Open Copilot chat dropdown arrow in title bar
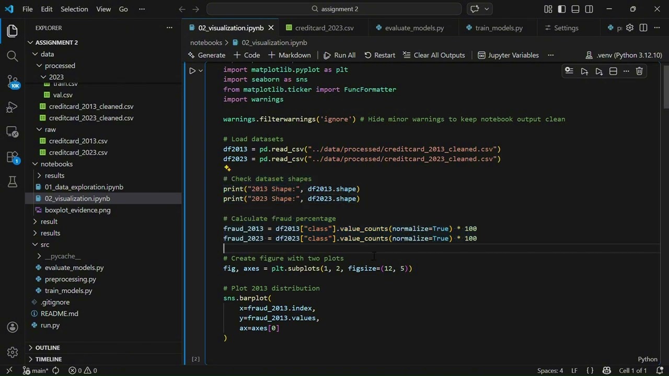Screen dimensions: 669x376 [x=487, y=9]
